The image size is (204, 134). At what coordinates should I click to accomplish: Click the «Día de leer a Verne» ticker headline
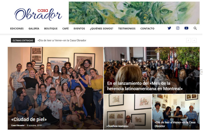tap(62, 40)
